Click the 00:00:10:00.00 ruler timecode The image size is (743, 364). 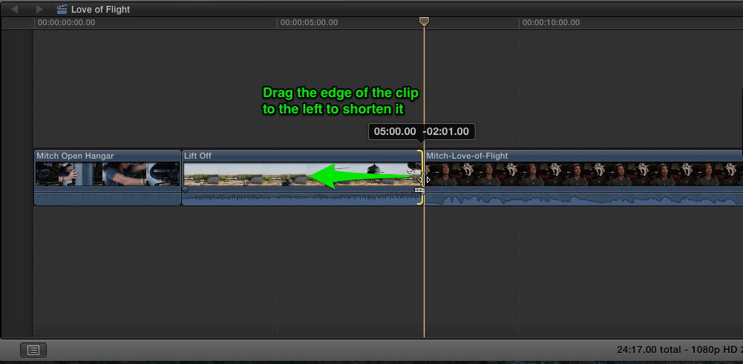pyautogui.click(x=551, y=22)
